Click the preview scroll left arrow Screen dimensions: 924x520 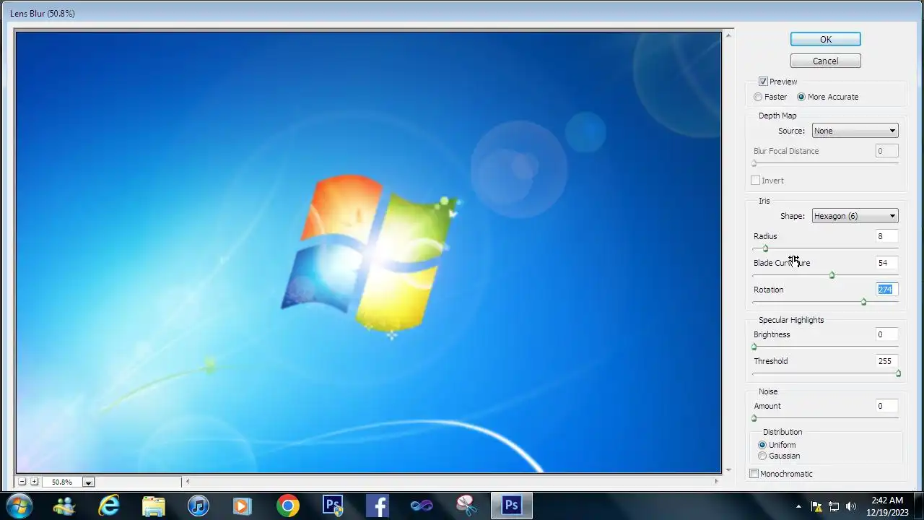188,482
